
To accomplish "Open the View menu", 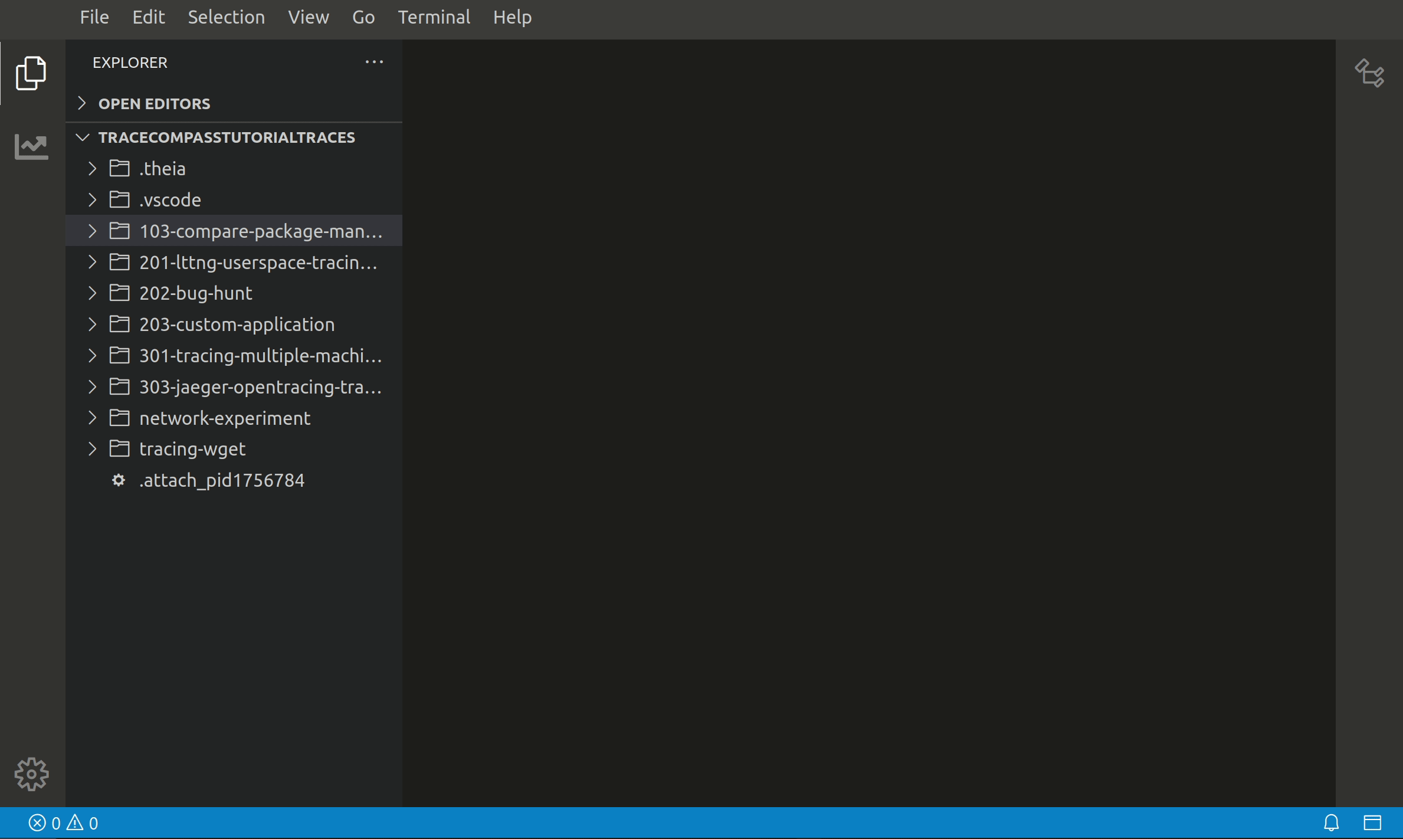I will coord(309,17).
